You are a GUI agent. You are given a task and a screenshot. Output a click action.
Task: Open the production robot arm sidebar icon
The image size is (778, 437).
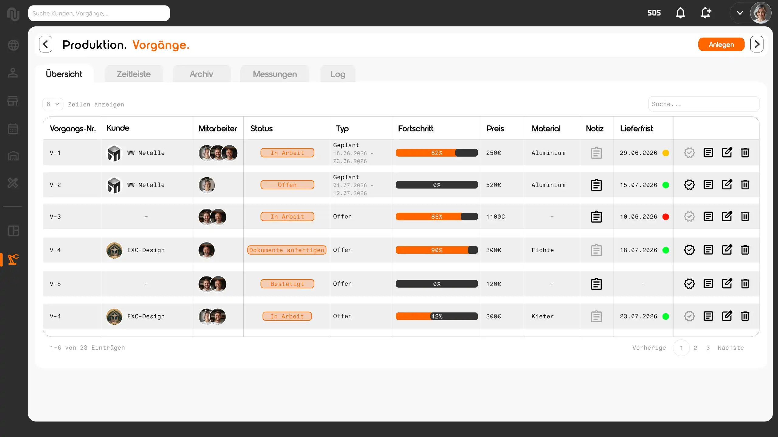[13, 259]
